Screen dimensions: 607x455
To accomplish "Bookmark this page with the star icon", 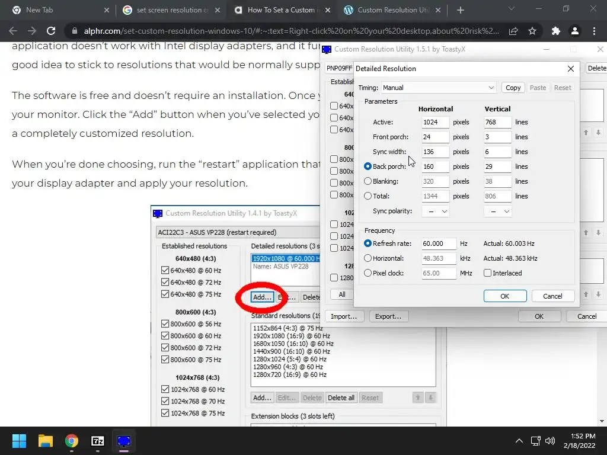I will 532,31.
